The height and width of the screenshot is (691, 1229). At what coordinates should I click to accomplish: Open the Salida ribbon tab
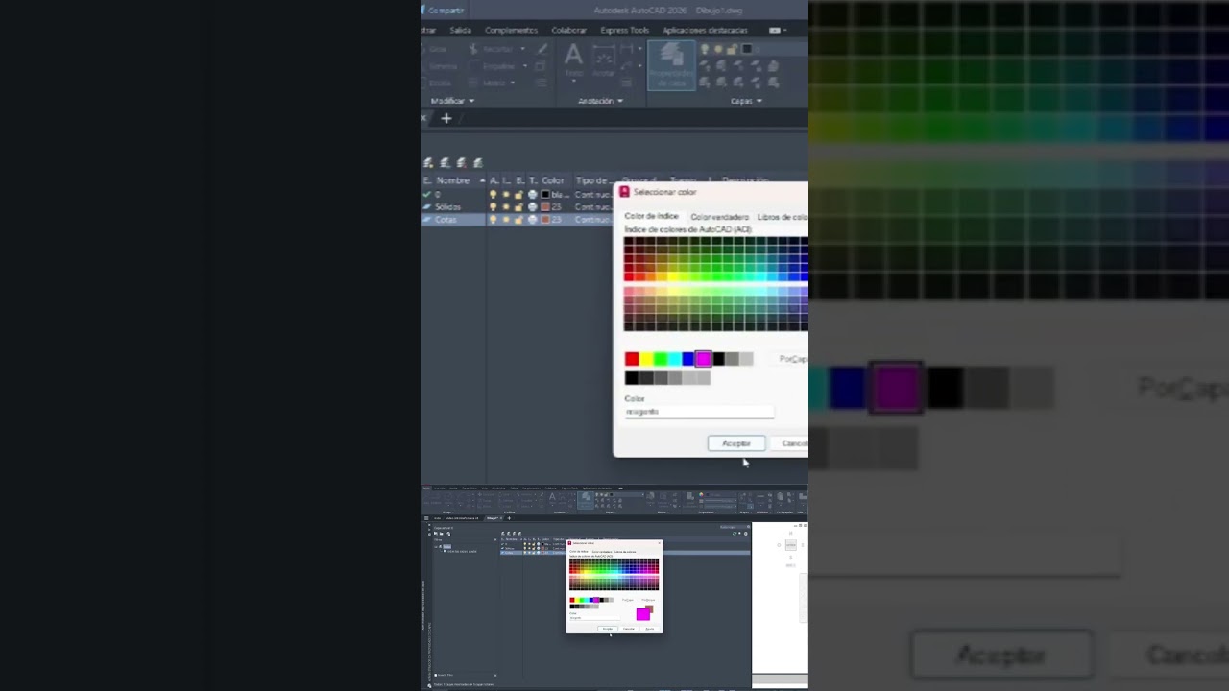tap(461, 30)
